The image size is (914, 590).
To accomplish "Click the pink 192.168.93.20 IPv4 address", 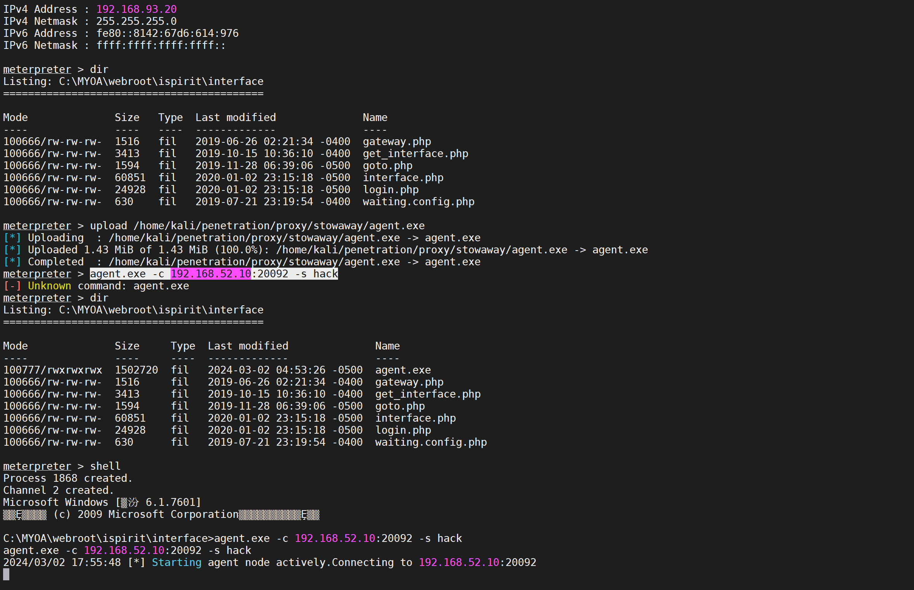I will [136, 9].
